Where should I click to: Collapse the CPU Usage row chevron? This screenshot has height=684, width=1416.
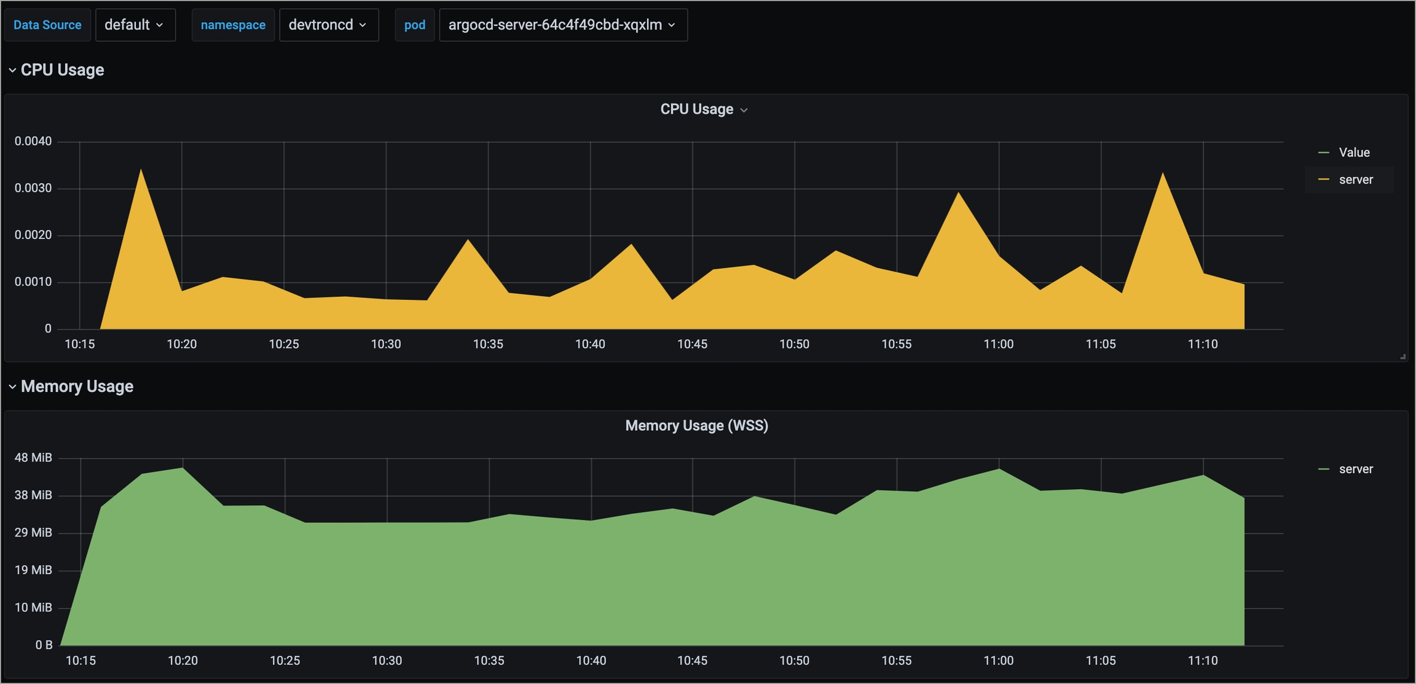coord(12,70)
